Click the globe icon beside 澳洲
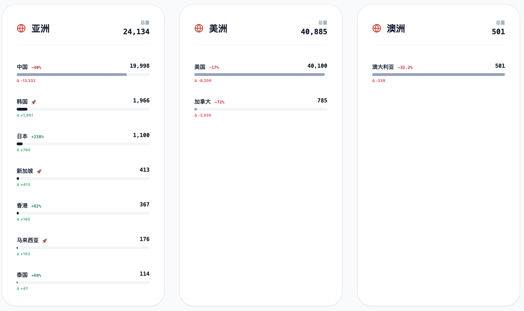The width and height of the screenshot is (524, 311). click(377, 28)
